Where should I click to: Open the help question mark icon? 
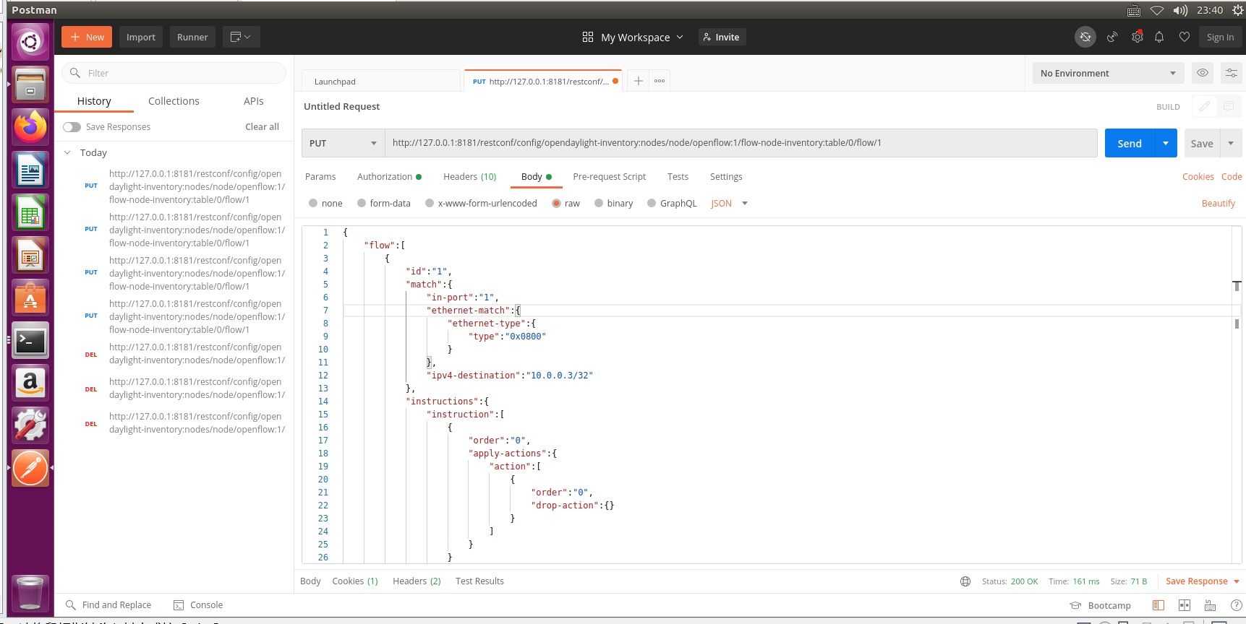pyautogui.click(x=1236, y=605)
